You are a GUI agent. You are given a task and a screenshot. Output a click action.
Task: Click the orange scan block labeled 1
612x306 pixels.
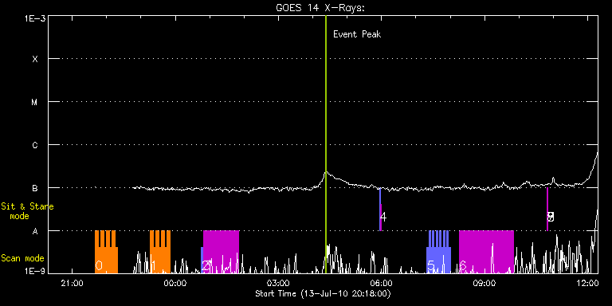tap(160, 252)
